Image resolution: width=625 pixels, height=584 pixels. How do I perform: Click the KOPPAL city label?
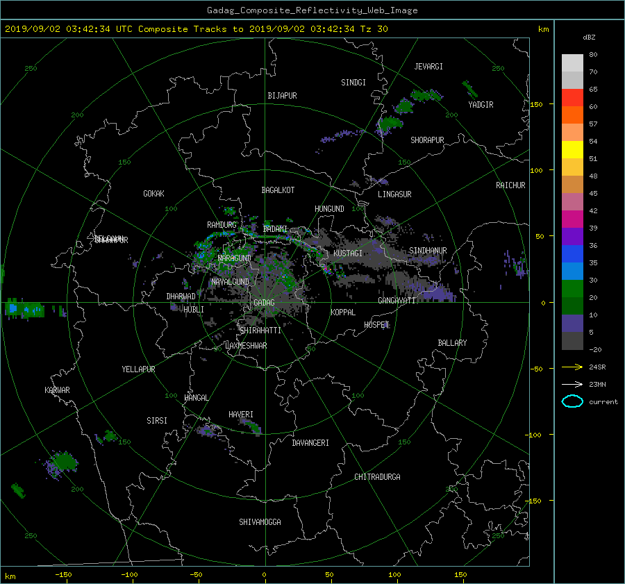tap(343, 312)
